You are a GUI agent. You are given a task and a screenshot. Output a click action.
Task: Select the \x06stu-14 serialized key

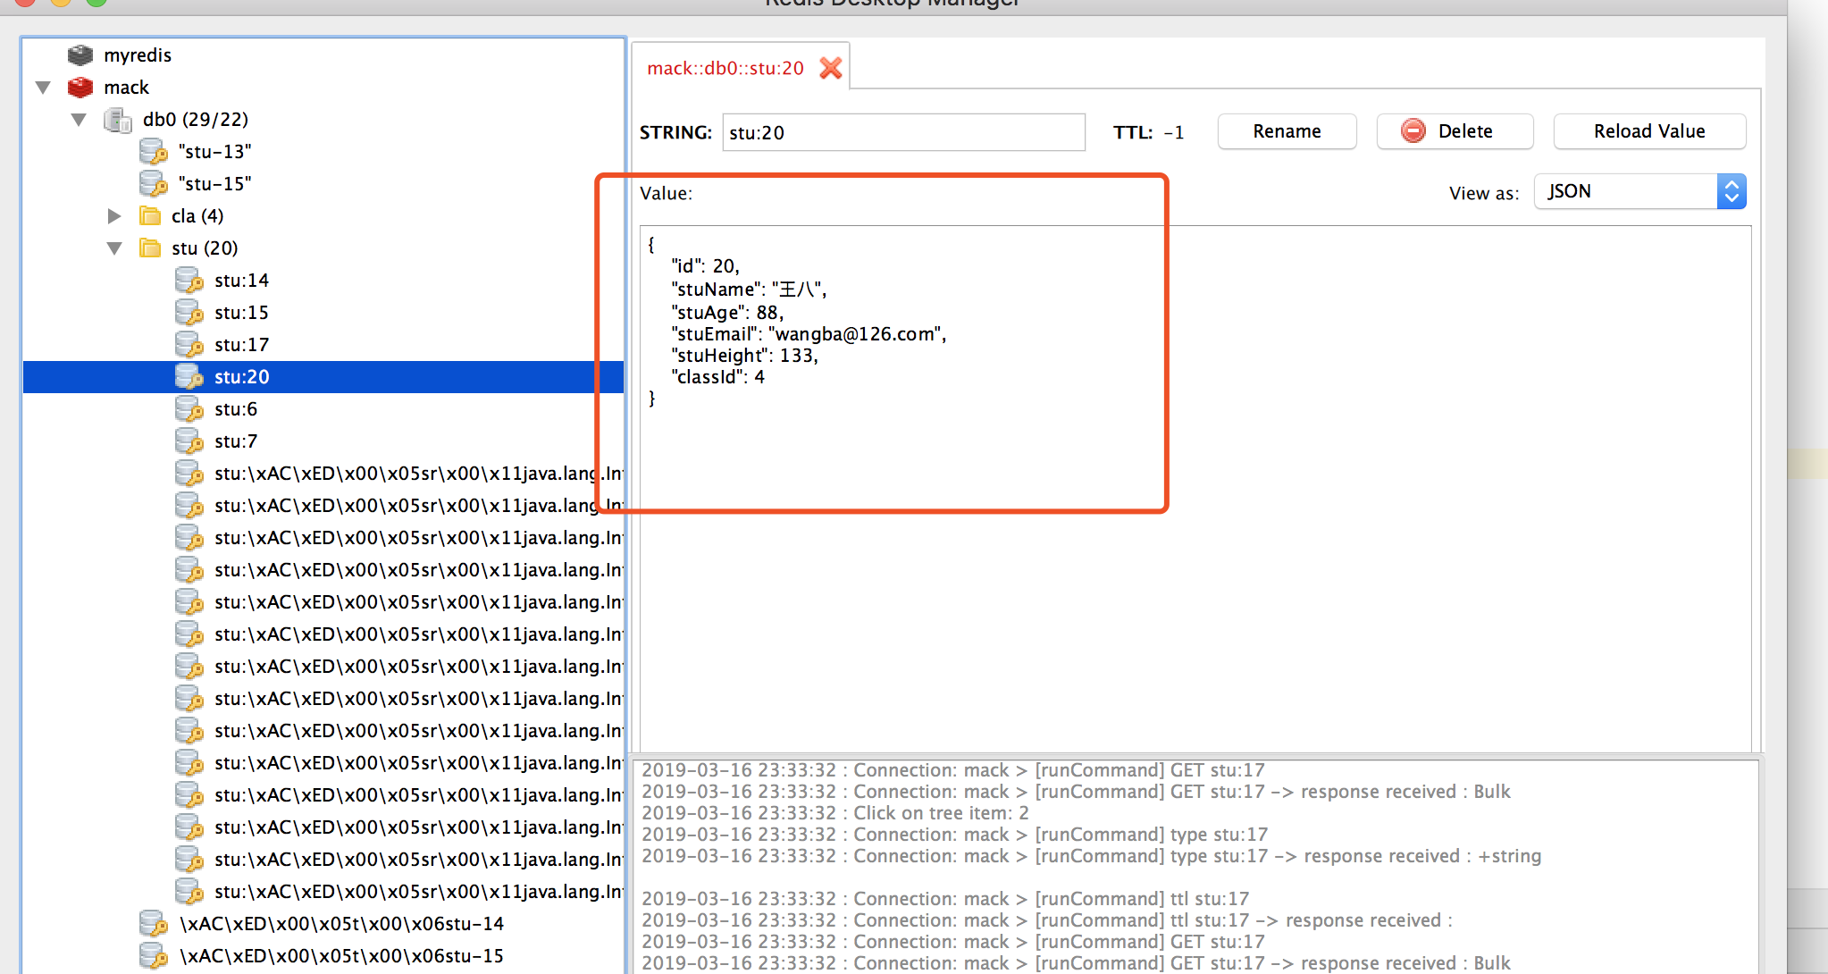341,924
